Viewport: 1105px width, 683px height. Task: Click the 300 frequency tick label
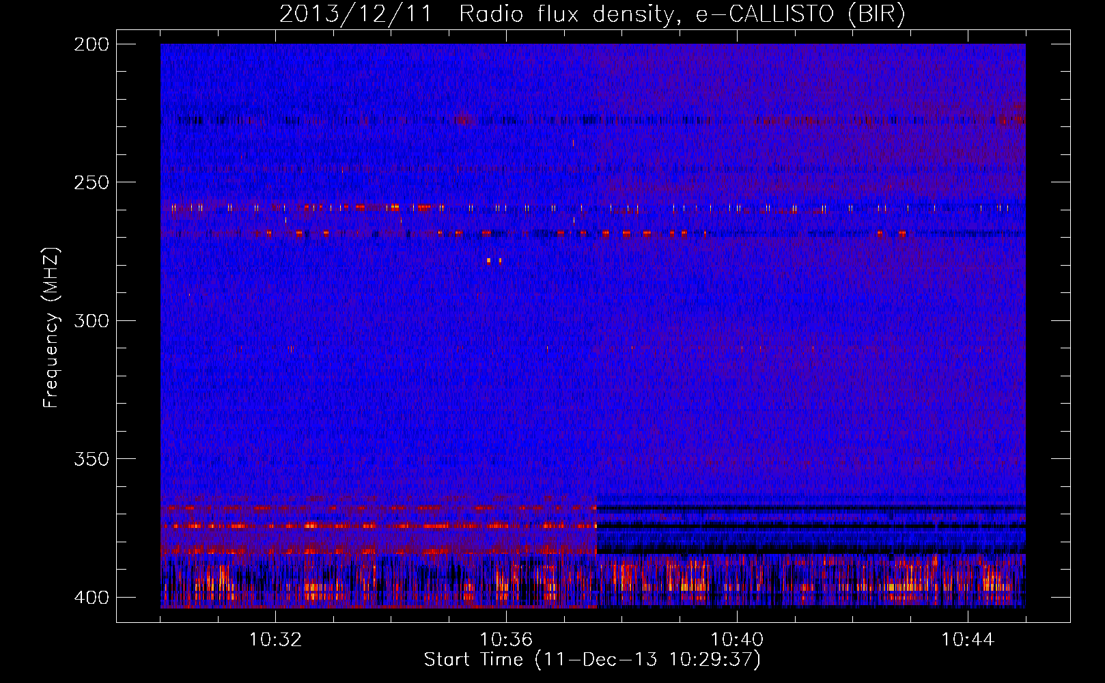pos(91,320)
